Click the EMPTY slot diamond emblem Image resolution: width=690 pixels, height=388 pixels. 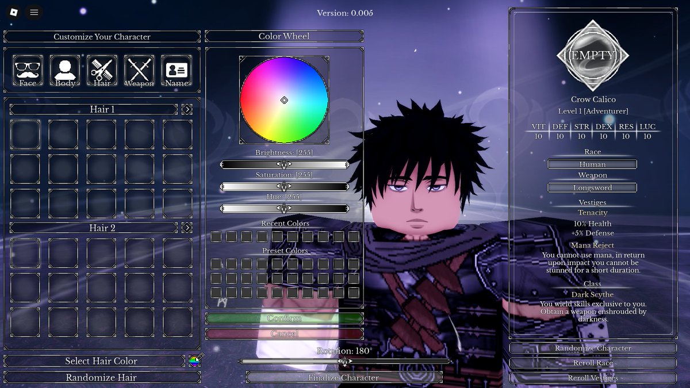[593, 55]
